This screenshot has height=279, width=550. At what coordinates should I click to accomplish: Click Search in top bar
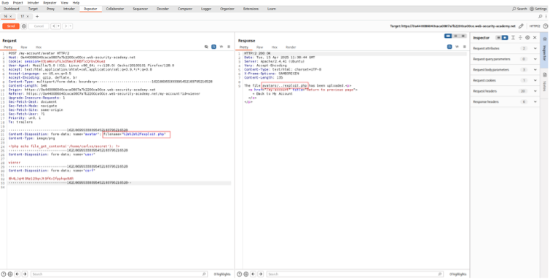click(520, 9)
